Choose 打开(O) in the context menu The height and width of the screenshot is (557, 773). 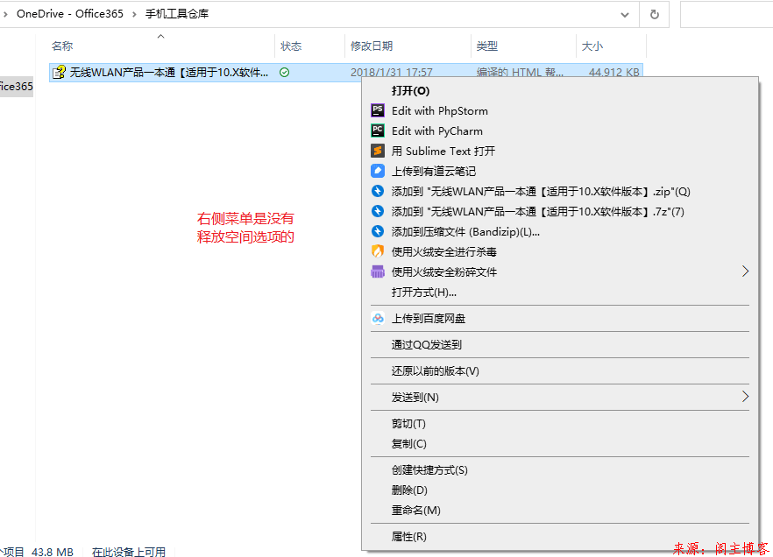(x=410, y=90)
